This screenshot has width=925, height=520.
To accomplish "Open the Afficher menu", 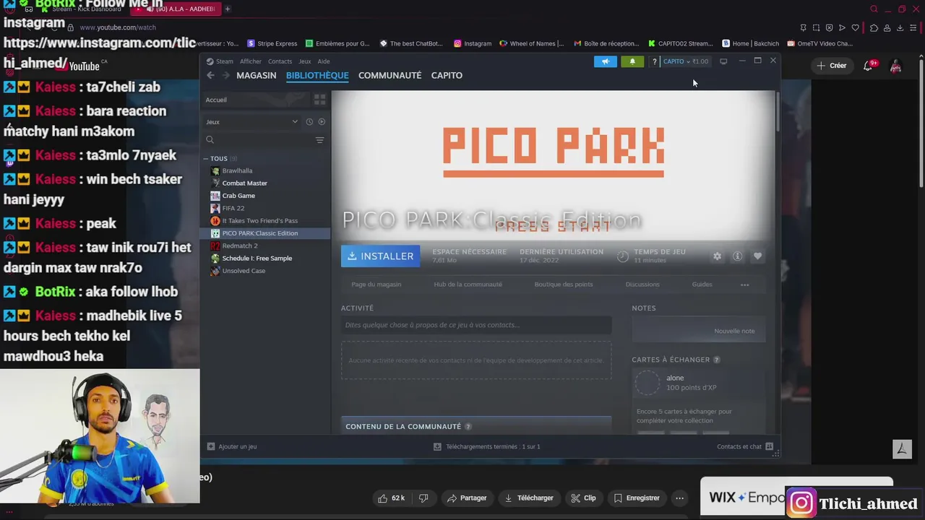I will tap(251, 61).
